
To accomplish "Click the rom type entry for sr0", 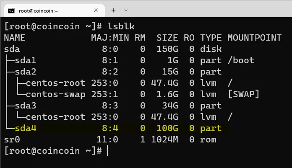I will pyautogui.click(x=208, y=140).
